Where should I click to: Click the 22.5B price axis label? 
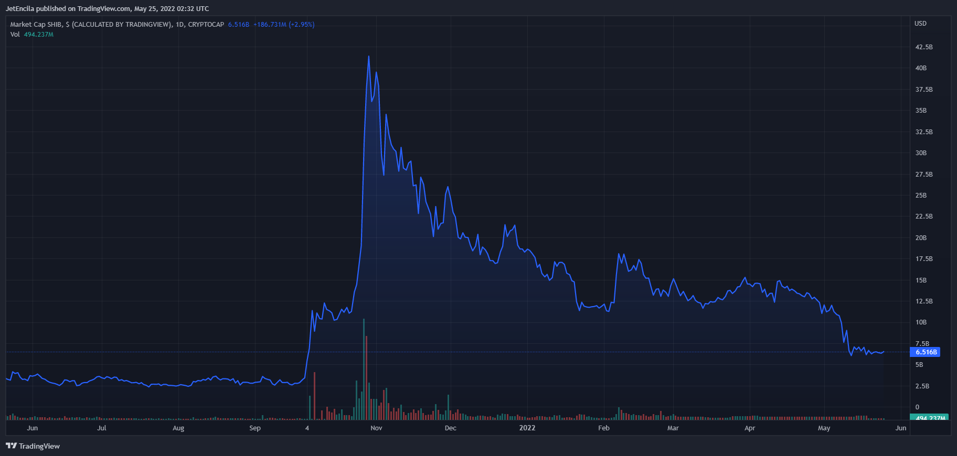924,216
